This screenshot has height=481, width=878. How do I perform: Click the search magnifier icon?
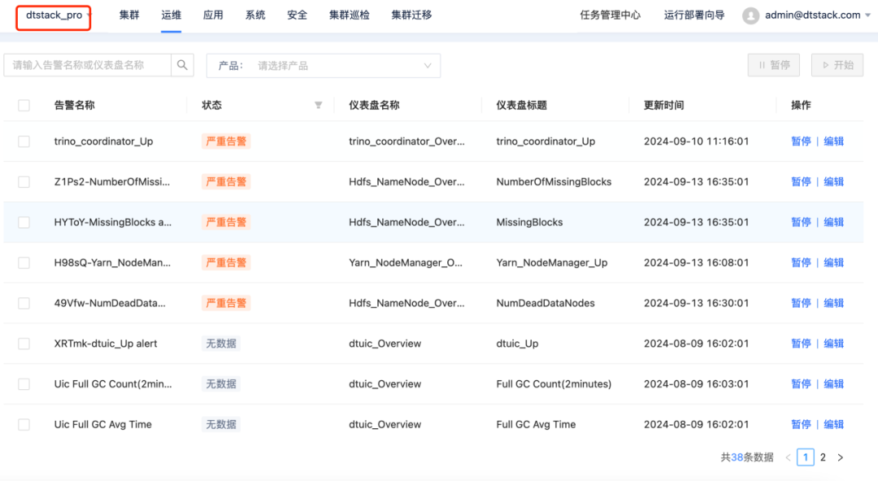tap(183, 65)
